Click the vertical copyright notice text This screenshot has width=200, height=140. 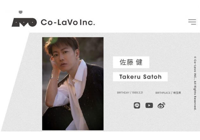(195, 83)
